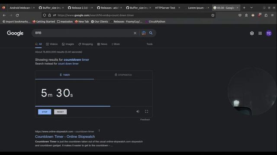Focus the search box containing BRB
The height and width of the screenshot is (155, 277).
[x=83, y=33]
